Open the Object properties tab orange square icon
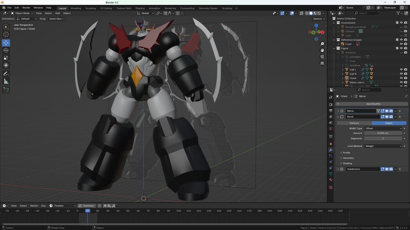The width and height of the screenshot is (410, 230). click(x=331, y=144)
